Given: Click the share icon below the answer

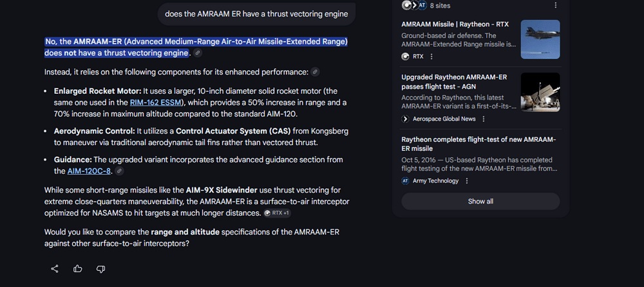Looking at the screenshot, I should tap(55, 268).
